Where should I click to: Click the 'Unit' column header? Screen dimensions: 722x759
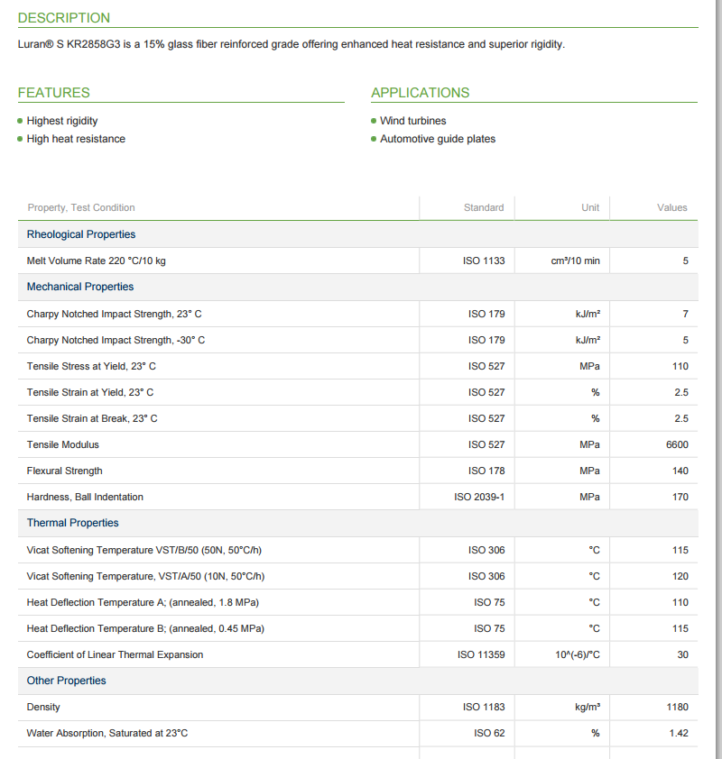coord(590,207)
